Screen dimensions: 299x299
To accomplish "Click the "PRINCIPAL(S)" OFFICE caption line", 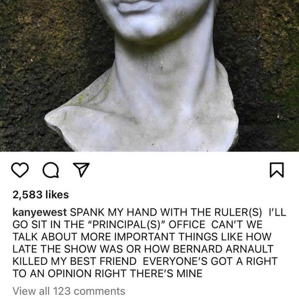I will click(137, 224).
